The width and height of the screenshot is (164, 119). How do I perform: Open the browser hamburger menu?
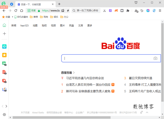coord(160,11)
